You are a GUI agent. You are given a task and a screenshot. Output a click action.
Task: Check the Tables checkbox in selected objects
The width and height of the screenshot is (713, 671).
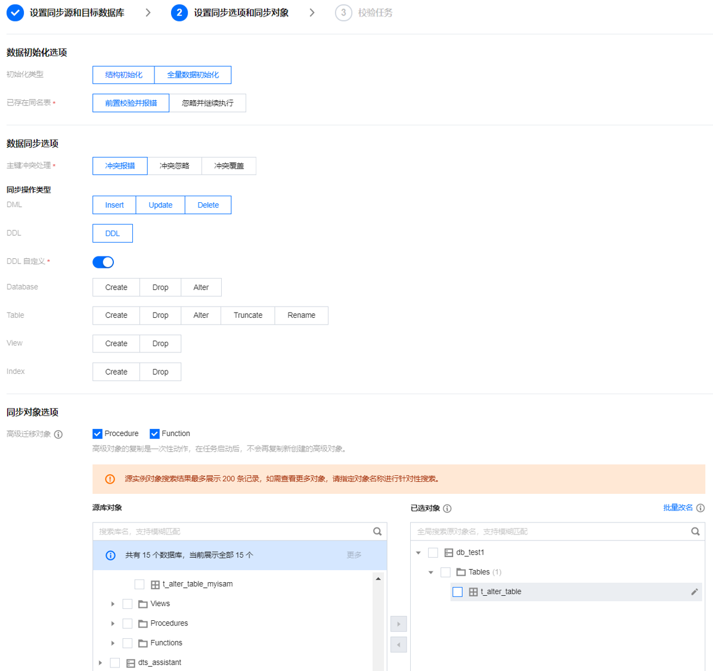[x=446, y=572]
